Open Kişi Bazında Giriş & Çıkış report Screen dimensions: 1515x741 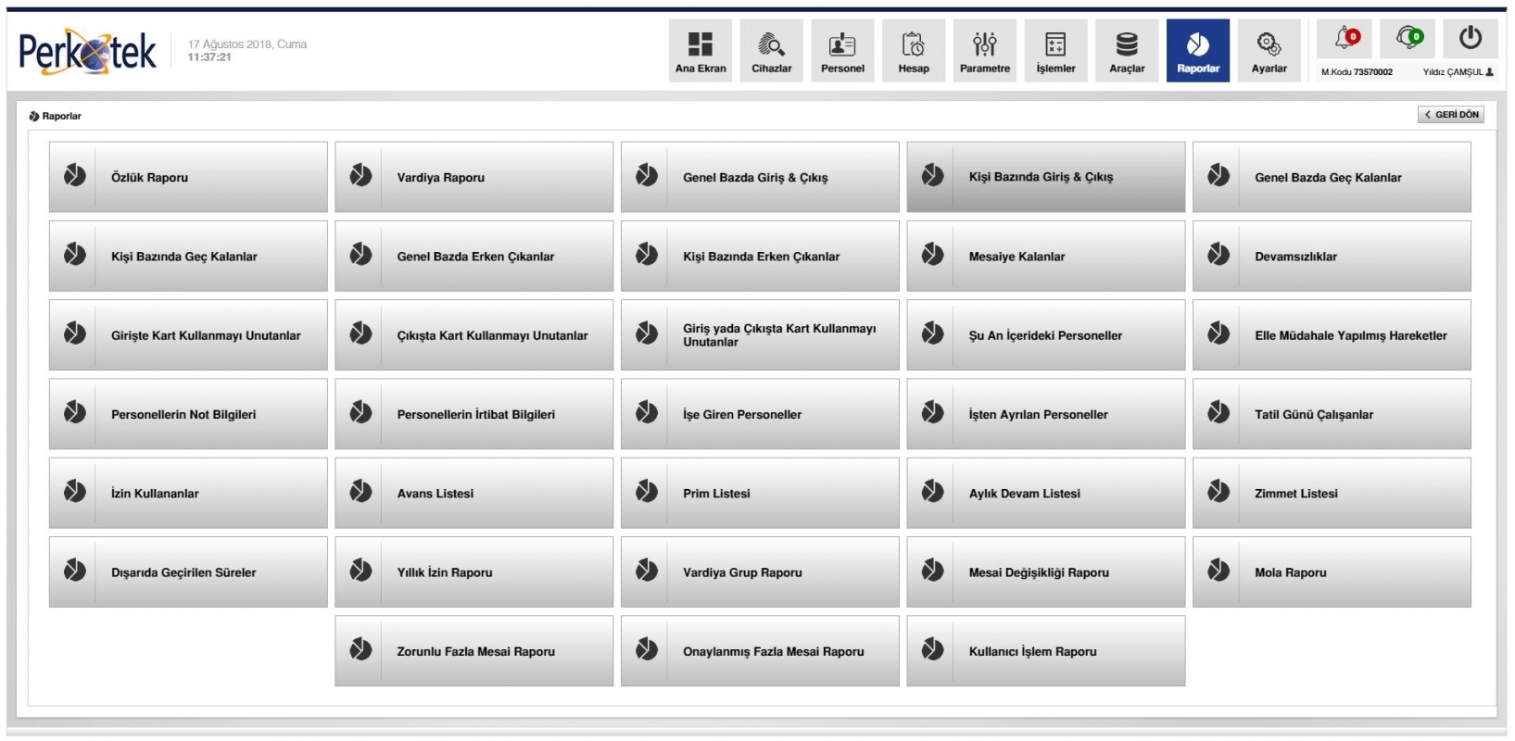1046,177
